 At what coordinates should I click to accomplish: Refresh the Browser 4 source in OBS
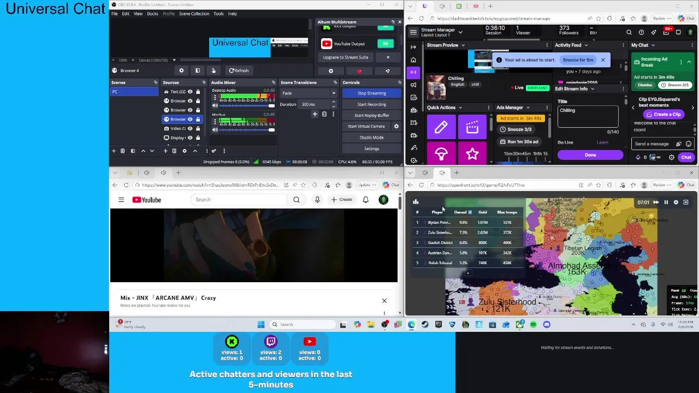point(239,70)
